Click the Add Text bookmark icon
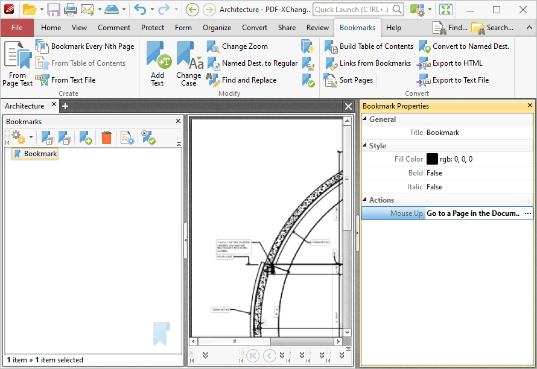The width and height of the screenshot is (537, 369). tap(159, 55)
